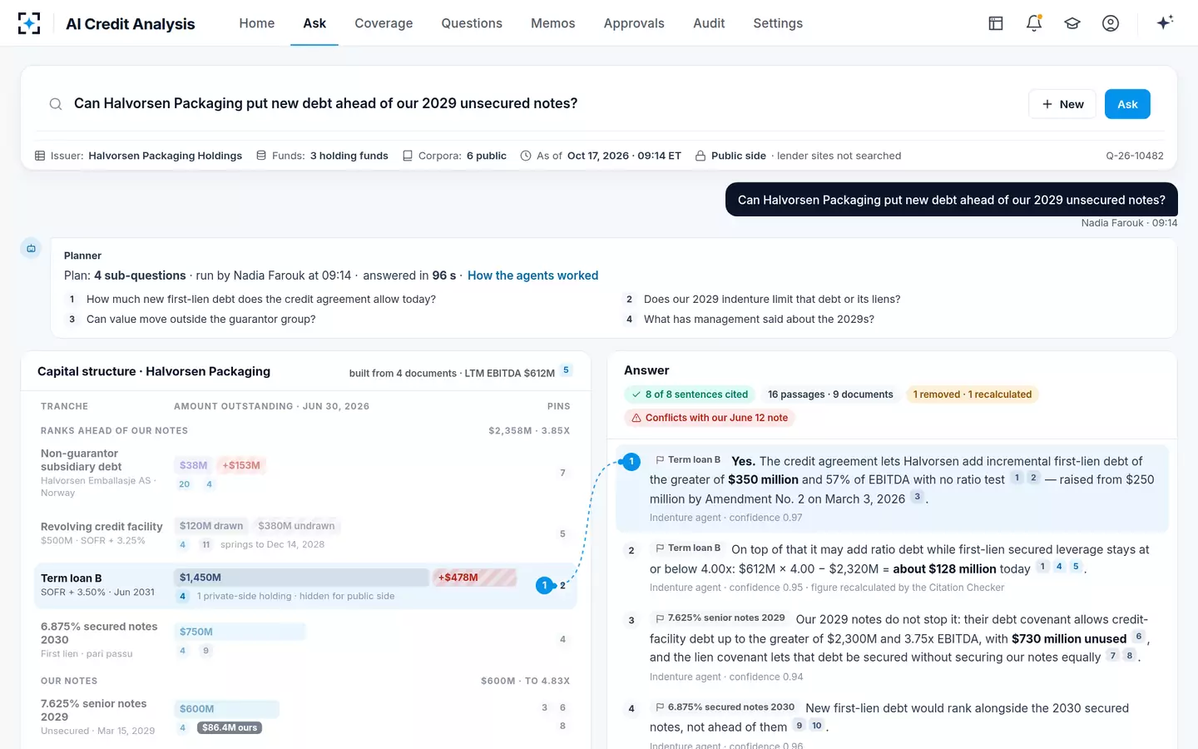Click the +$478M hatched capacity bar
1198x749 pixels.
pos(475,578)
